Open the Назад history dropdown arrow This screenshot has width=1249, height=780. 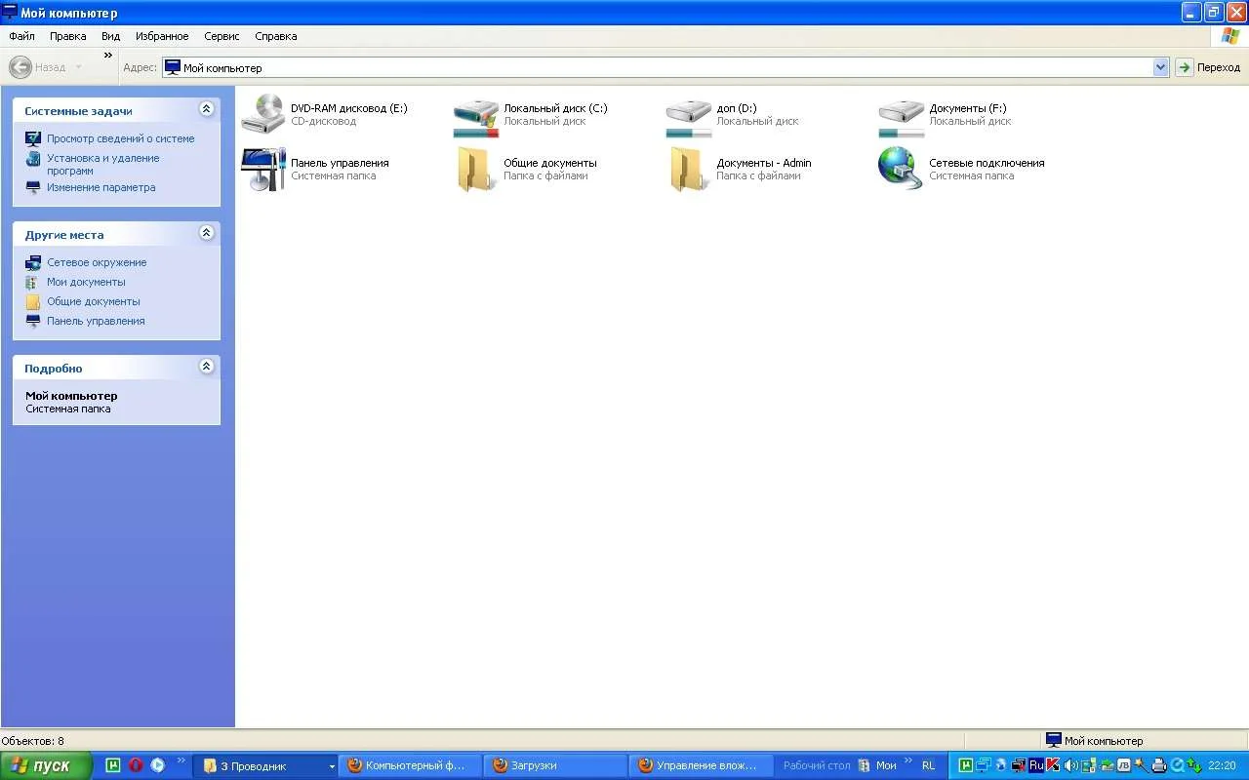79,67
